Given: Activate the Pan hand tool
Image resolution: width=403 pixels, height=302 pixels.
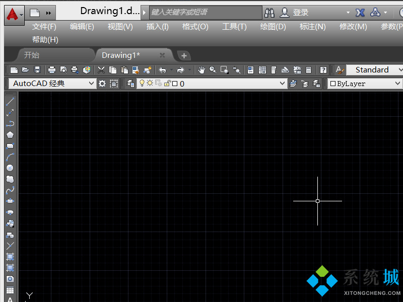Looking at the screenshot, I should click(201, 70).
